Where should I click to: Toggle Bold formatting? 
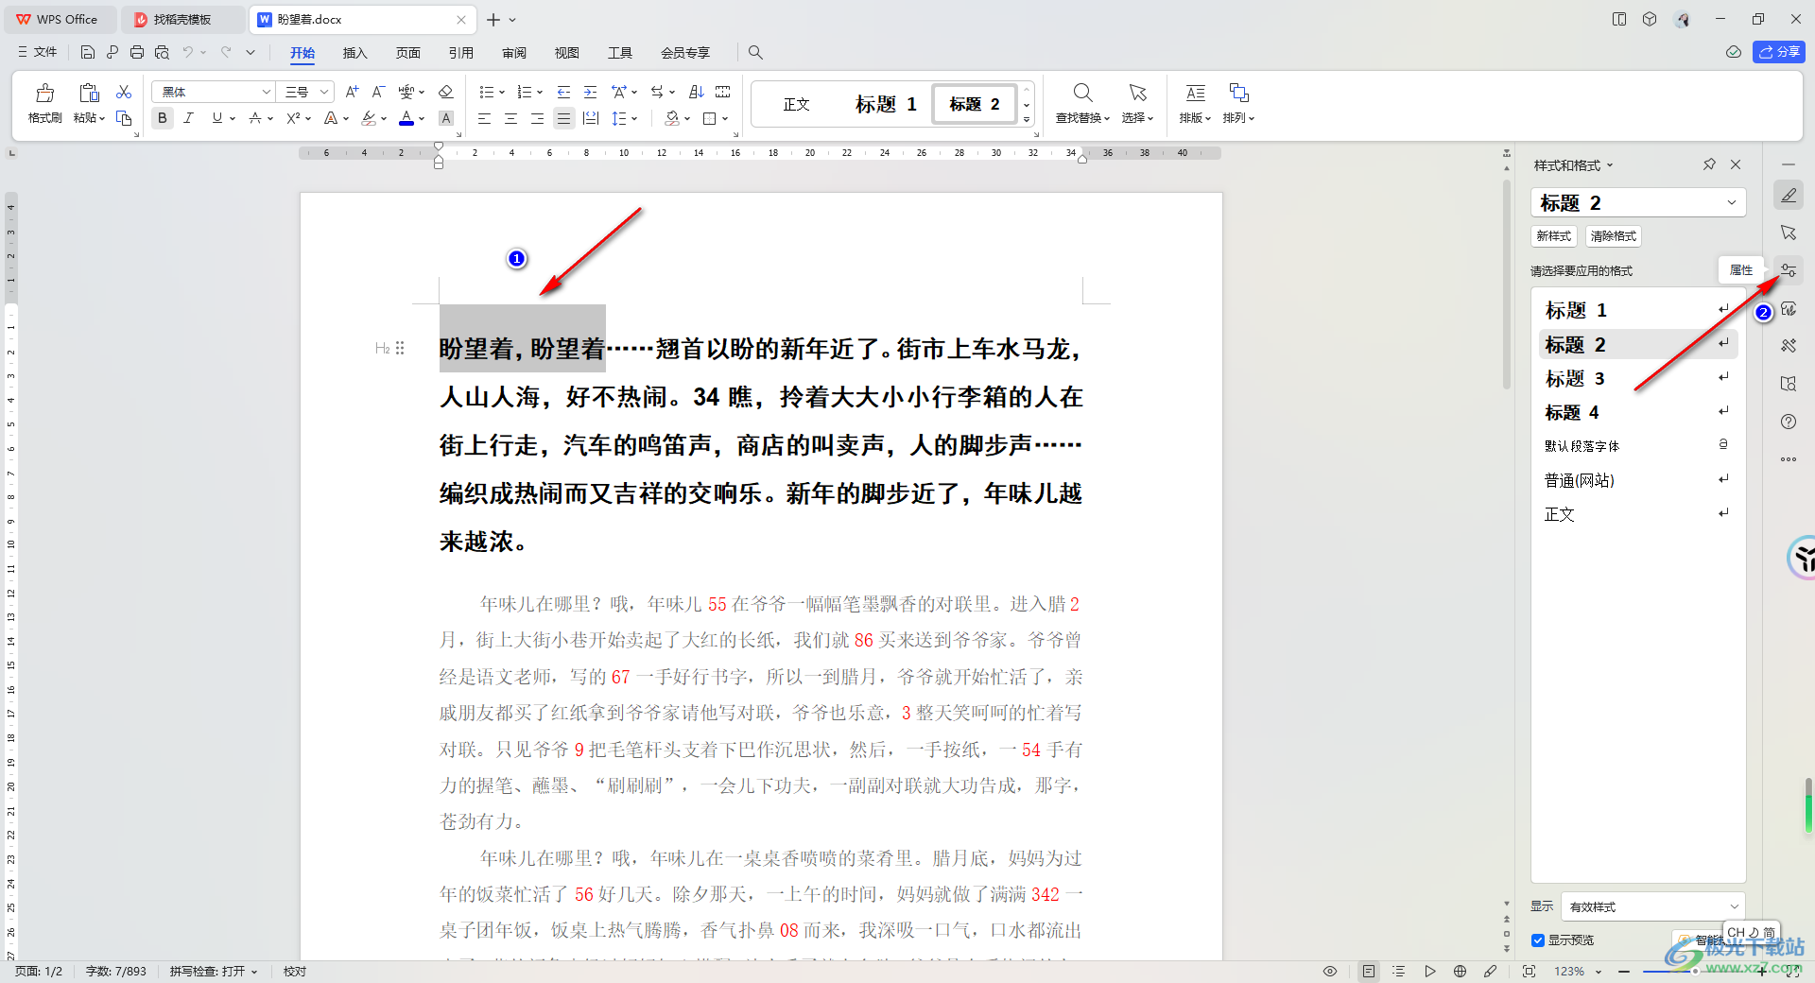[163, 118]
